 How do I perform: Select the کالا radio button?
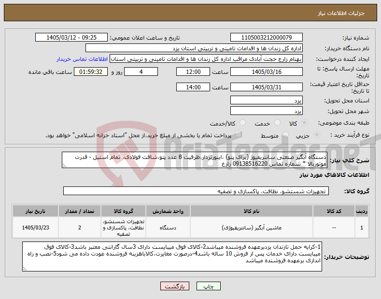click(304, 123)
